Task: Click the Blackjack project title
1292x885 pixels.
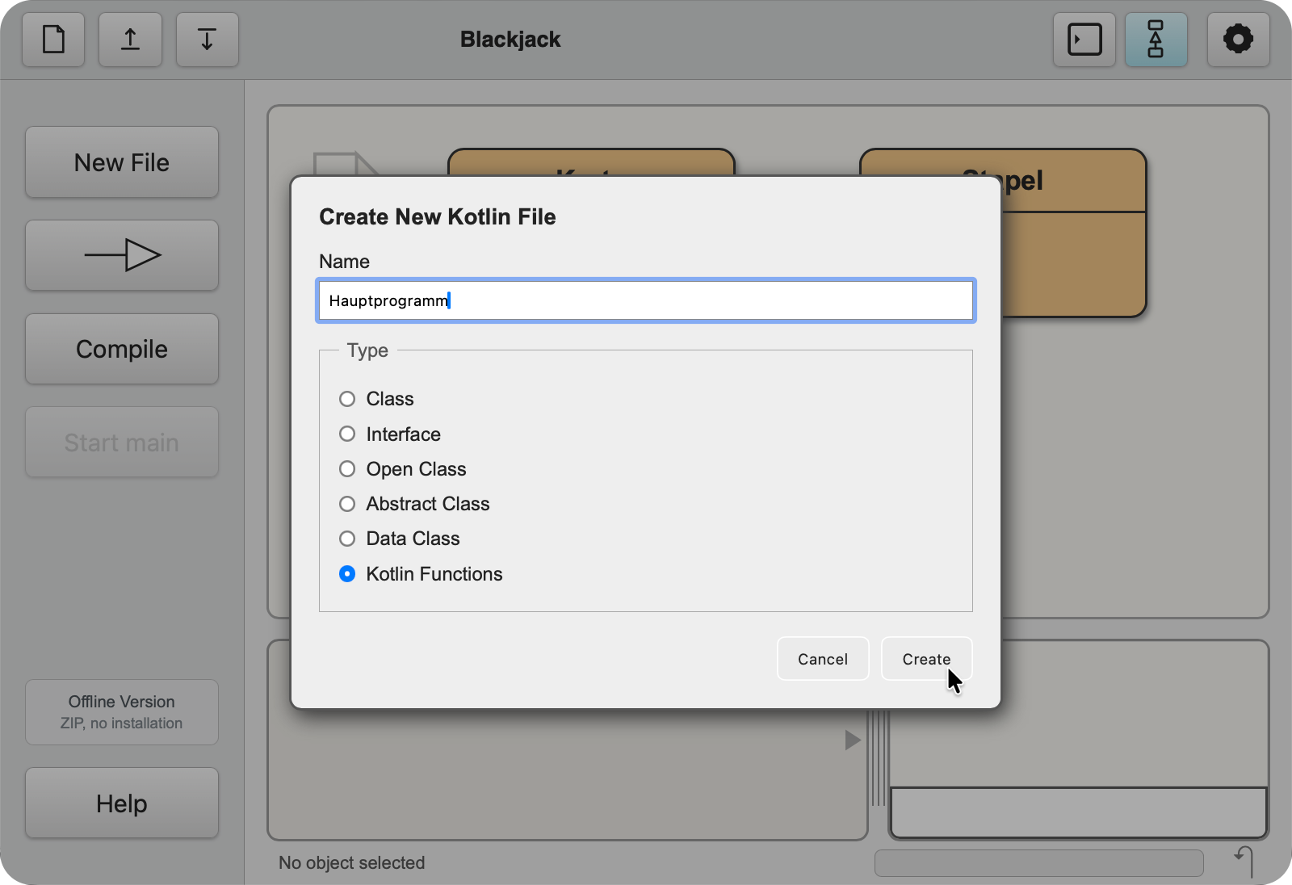Action: coord(510,39)
